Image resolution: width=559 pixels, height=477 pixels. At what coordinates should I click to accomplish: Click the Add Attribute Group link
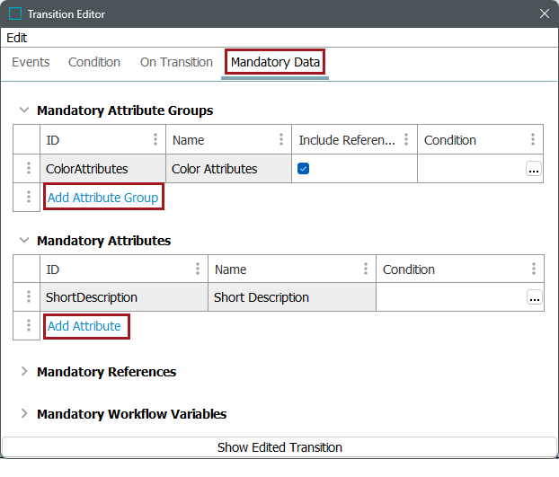[102, 198]
